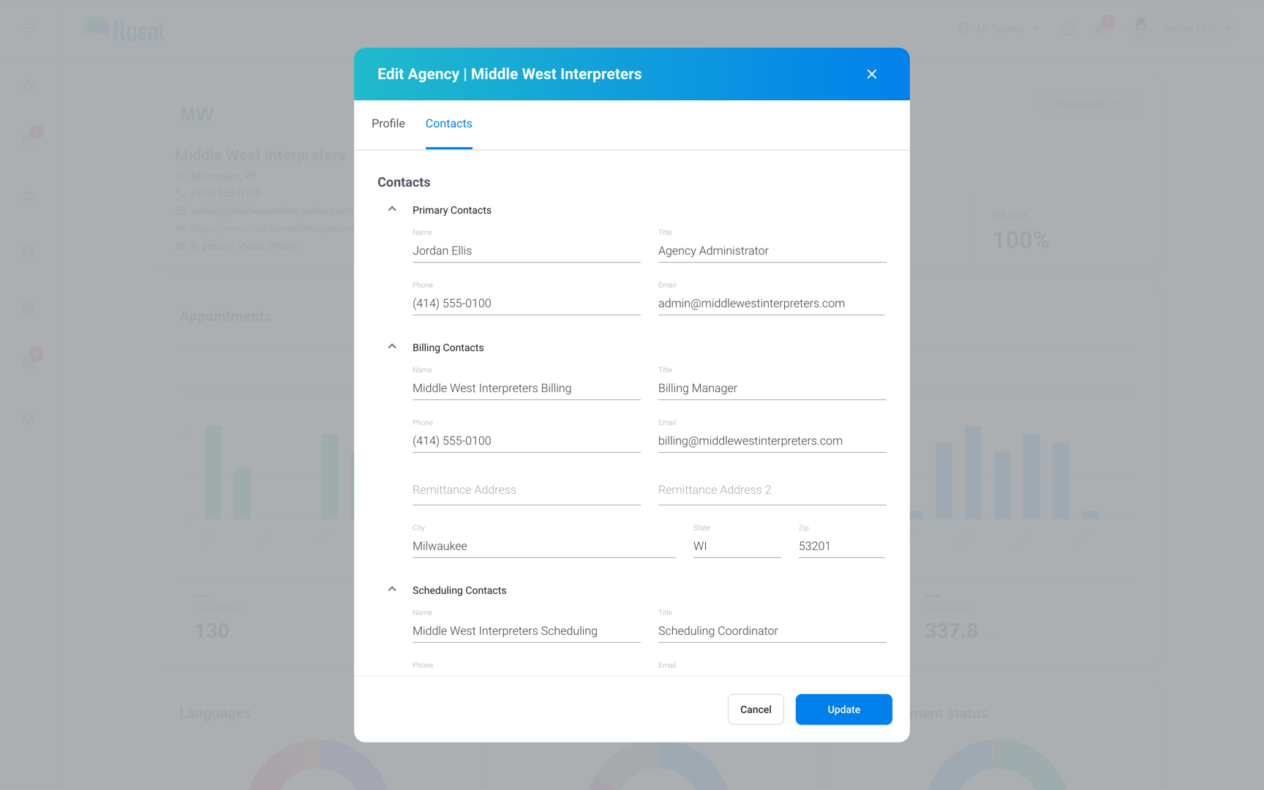Click the notifications bell icon

(1101, 28)
